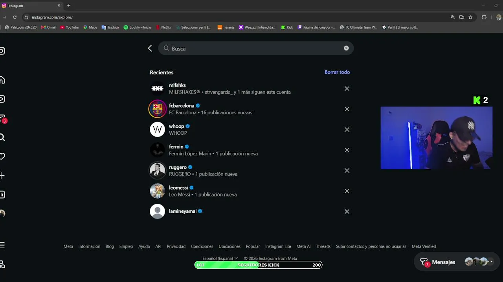Open the ruggero profile picture
Screen dimensions: 503x282
pos(157,170)
